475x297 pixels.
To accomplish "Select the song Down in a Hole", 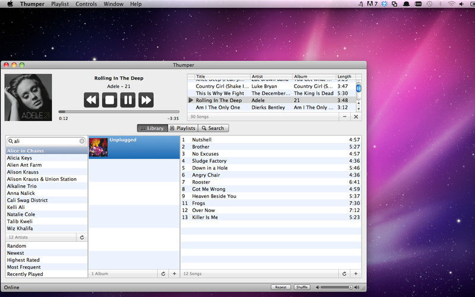I will (x=271, y=168).
